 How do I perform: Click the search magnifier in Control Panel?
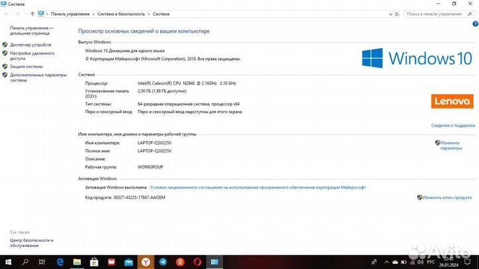pyautogui.click(x=470, y=14)
